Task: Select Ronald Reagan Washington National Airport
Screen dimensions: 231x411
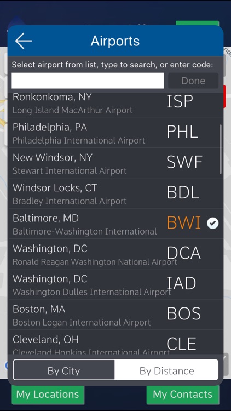Action: click(95, 262)
